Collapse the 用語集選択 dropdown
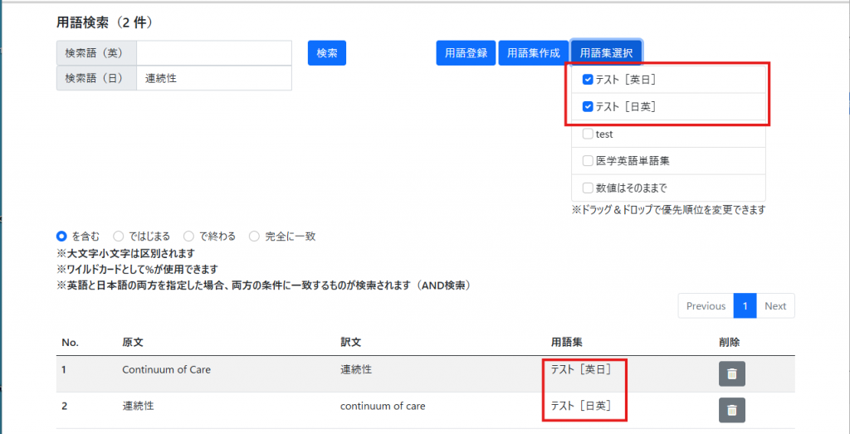850x434 pixels. coord(606,52)
